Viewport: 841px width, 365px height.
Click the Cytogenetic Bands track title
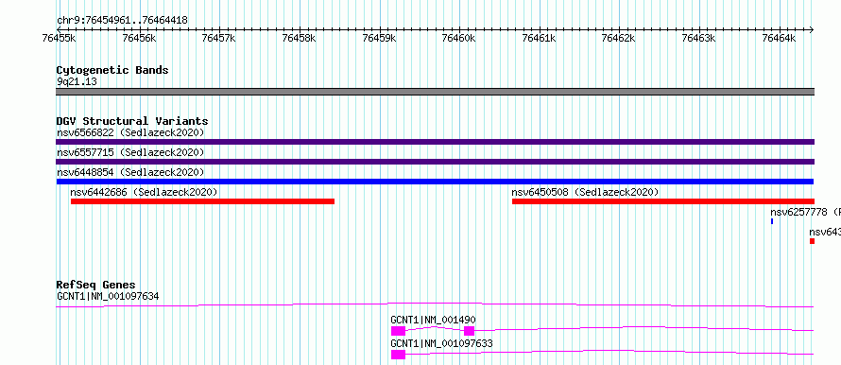point(112,70)
